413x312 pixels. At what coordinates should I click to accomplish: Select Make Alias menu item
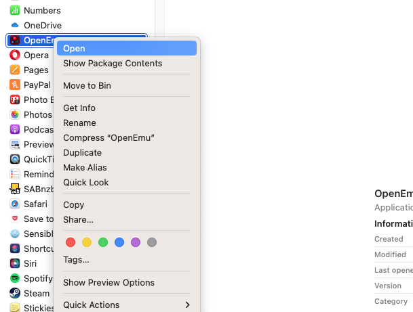(127, 167)
